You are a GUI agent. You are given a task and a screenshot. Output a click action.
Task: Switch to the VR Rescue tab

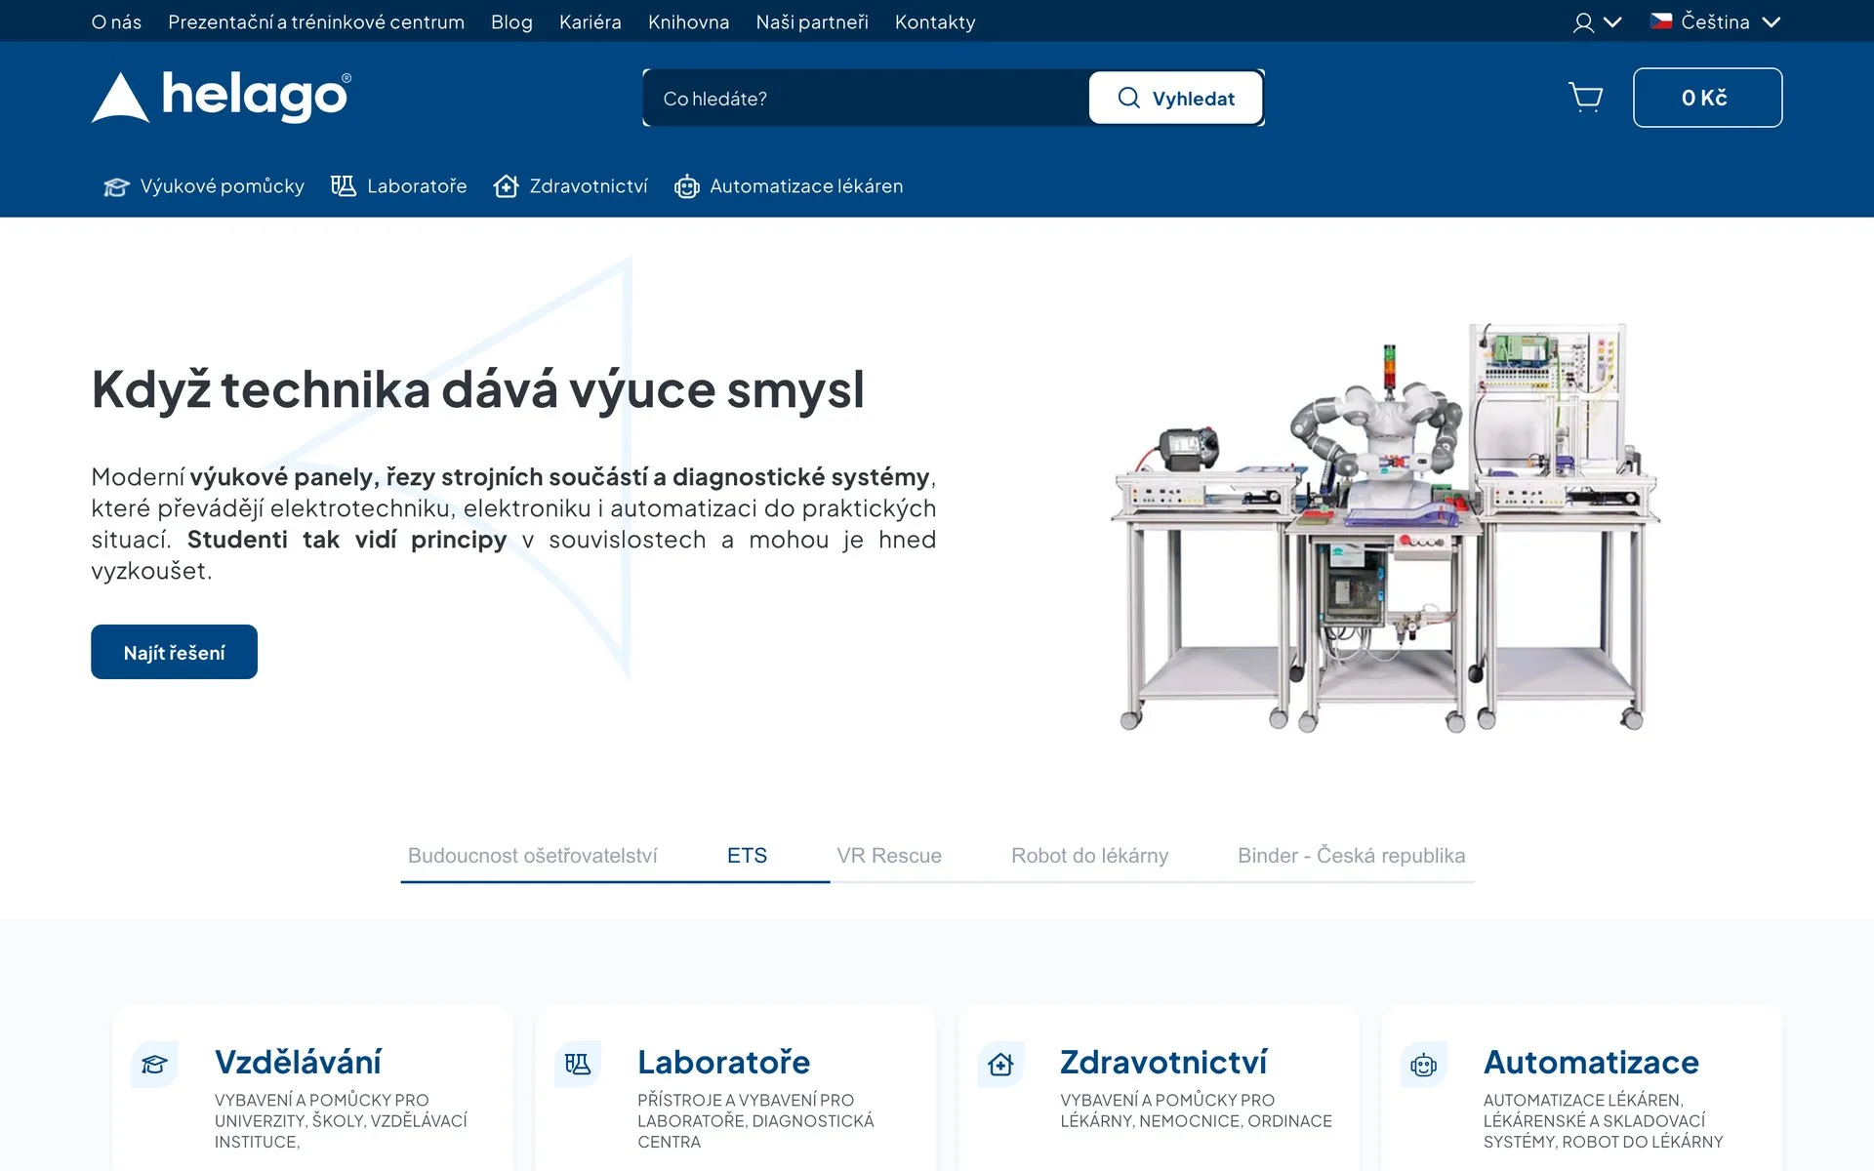point(889,856)
